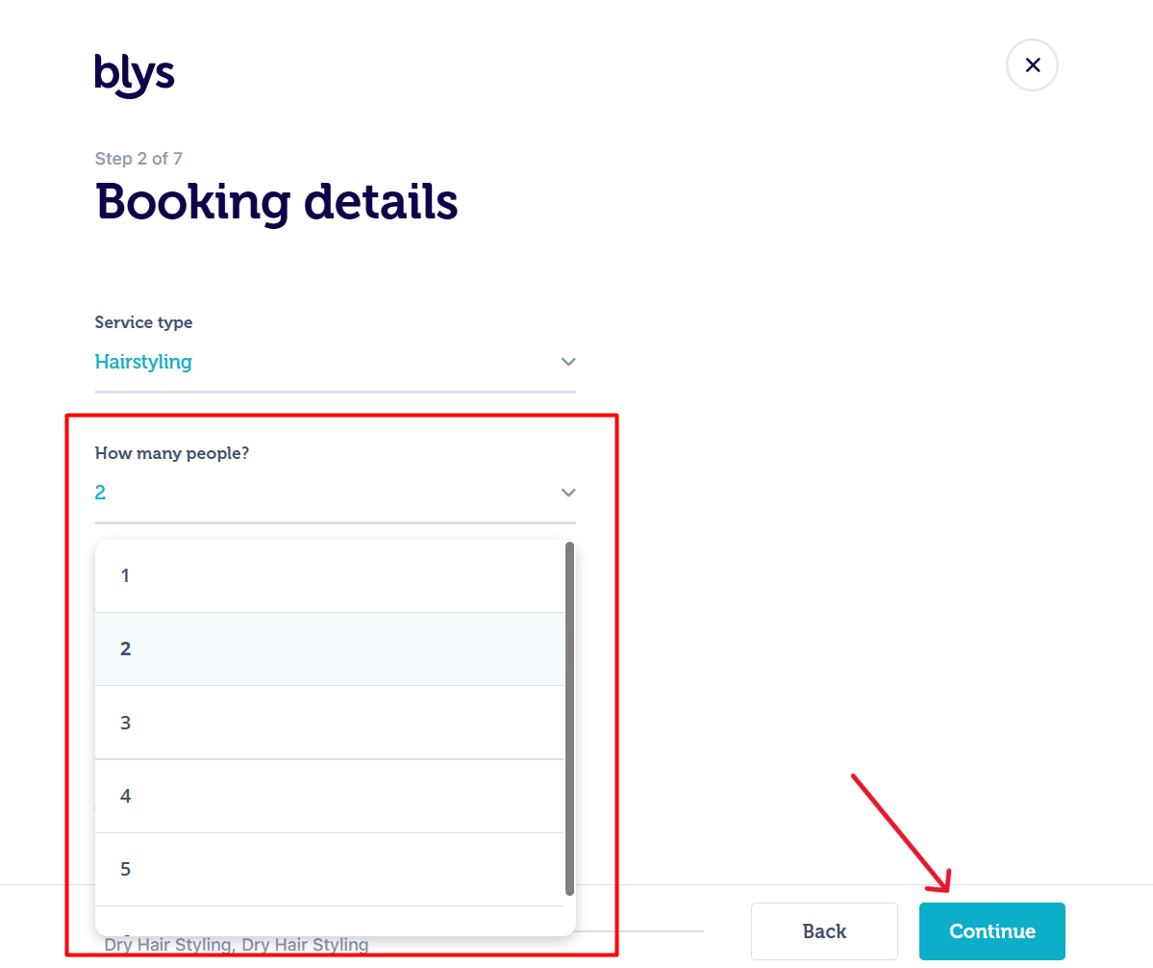Click the Continue button

tap(992, 931)
